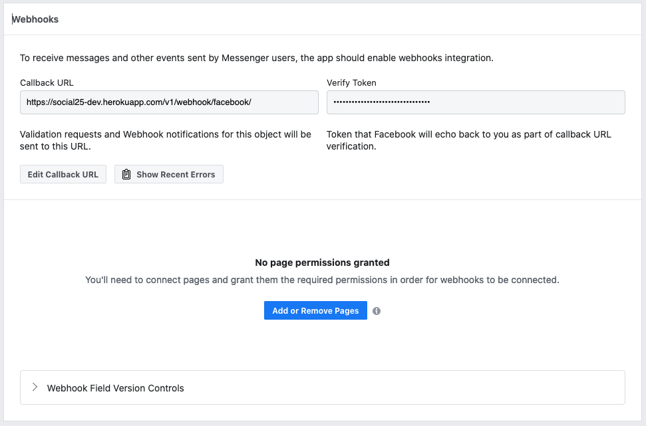Screen dimensions: 646x426
Task: Click the Verify Token field label
Action: pyautogui.click(x=351, y=83)
